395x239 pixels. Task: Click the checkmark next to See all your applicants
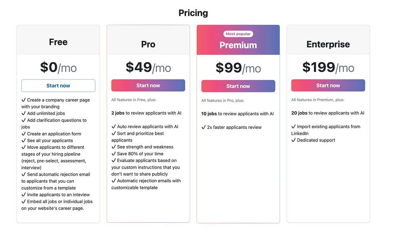[x=24, y=141]
